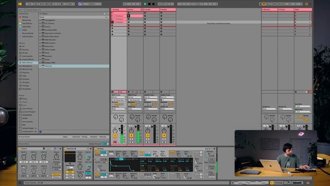Select the Scale folder row
Viewport: 330px width, 186px height.
(x=74, y=59)
